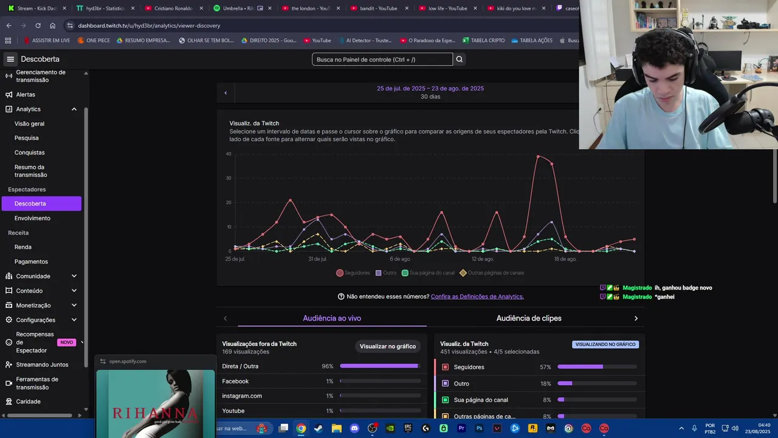Image resolution: width=778 pixels, height=438 pixels.
Task: Open the browser home page
Action: click(52, 26)
